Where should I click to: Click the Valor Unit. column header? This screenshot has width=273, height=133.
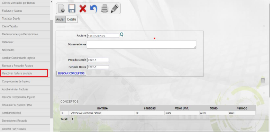pos(182,108)
